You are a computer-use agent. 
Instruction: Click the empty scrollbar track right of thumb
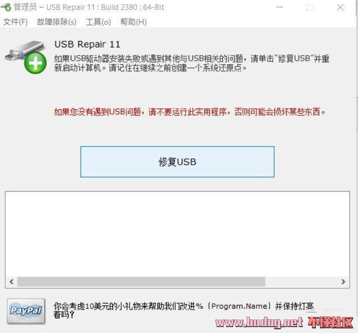coord(302,282)
